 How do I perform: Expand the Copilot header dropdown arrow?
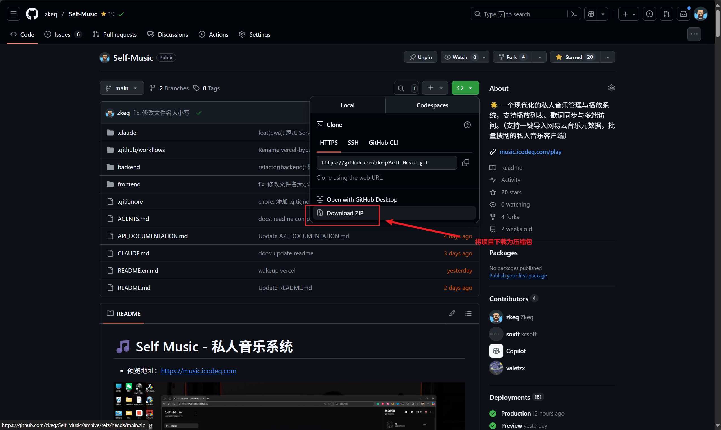coord(603,14)
